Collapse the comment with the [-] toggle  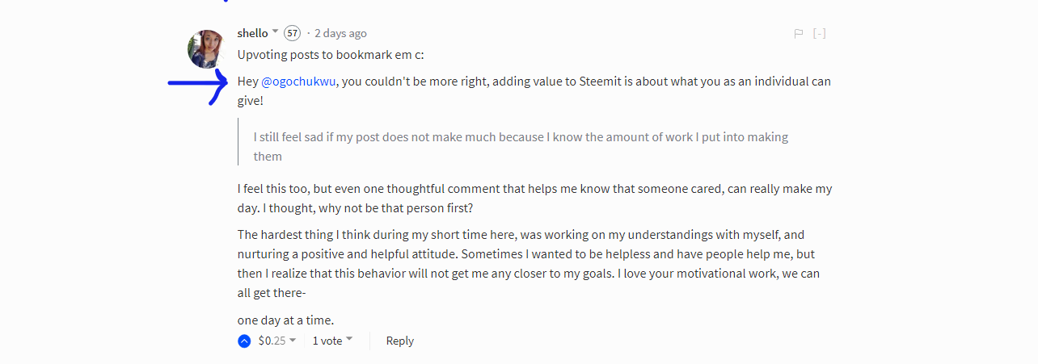pos(819,34)
